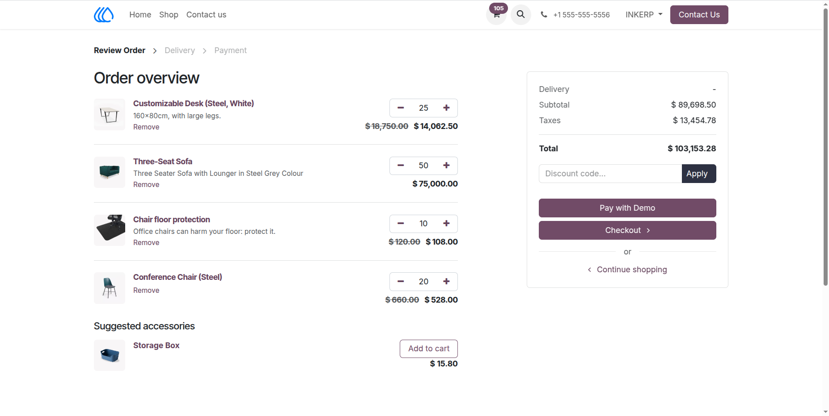Apply the discount code
Viewport: 829px width, 416px height.
click(x=698, y=174)
